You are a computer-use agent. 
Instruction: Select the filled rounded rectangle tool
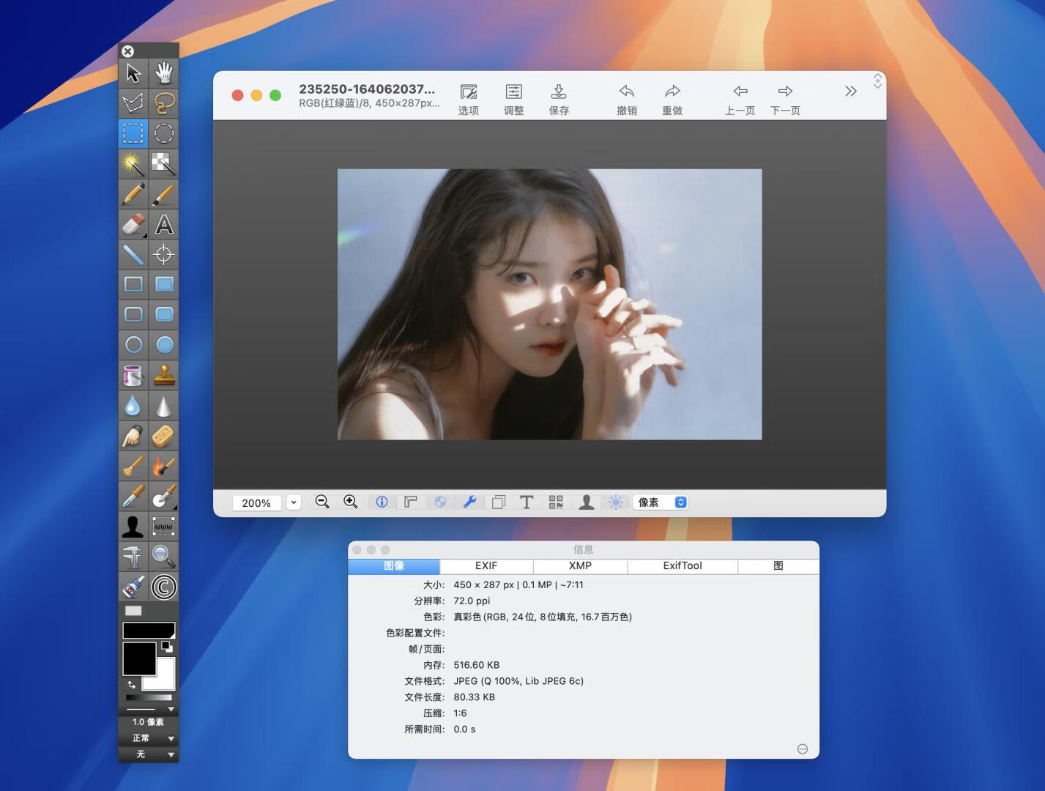164,314
